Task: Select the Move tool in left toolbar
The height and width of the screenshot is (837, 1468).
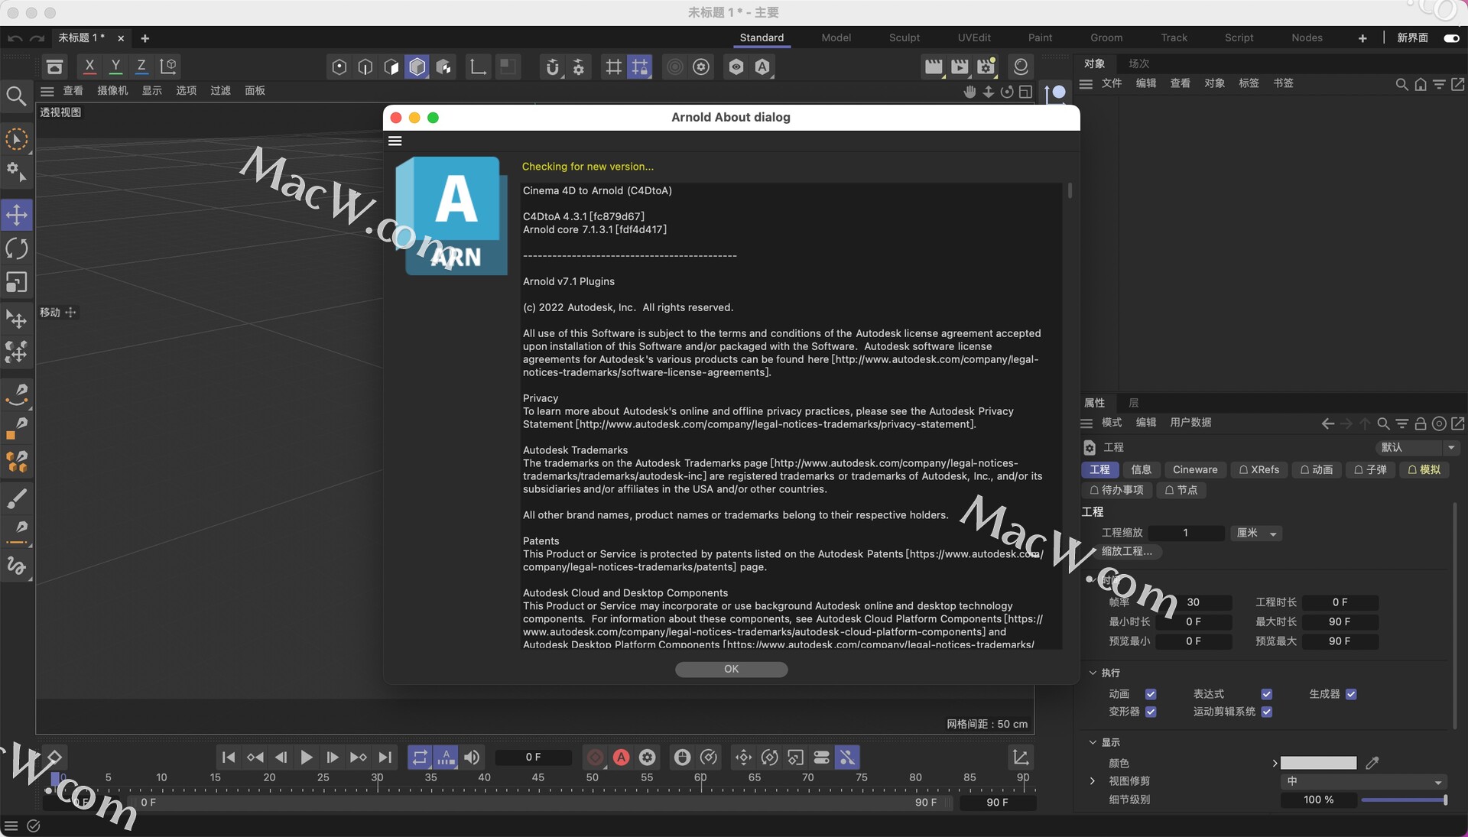Action: 17,215
